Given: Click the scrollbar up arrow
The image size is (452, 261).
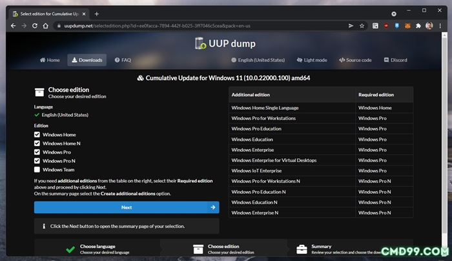Looking at the screenshot, I should pos(444,34).
